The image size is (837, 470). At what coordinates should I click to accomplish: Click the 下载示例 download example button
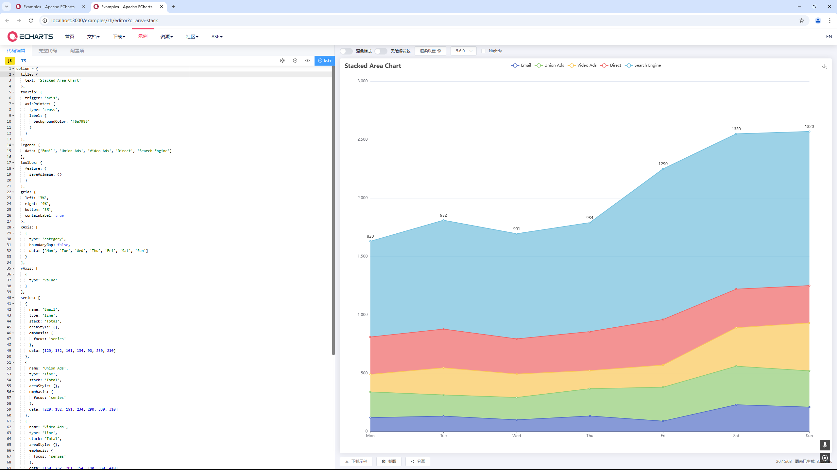click(356, 461)
